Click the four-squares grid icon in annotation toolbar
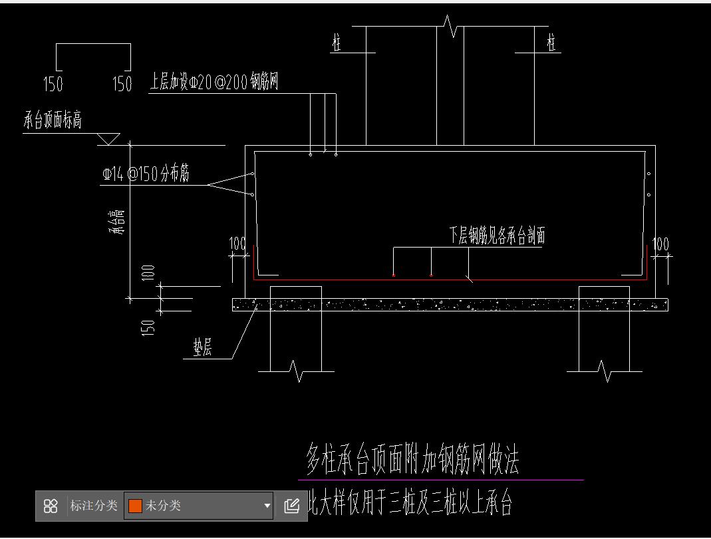711x539 pixels. tap(51, 506)
